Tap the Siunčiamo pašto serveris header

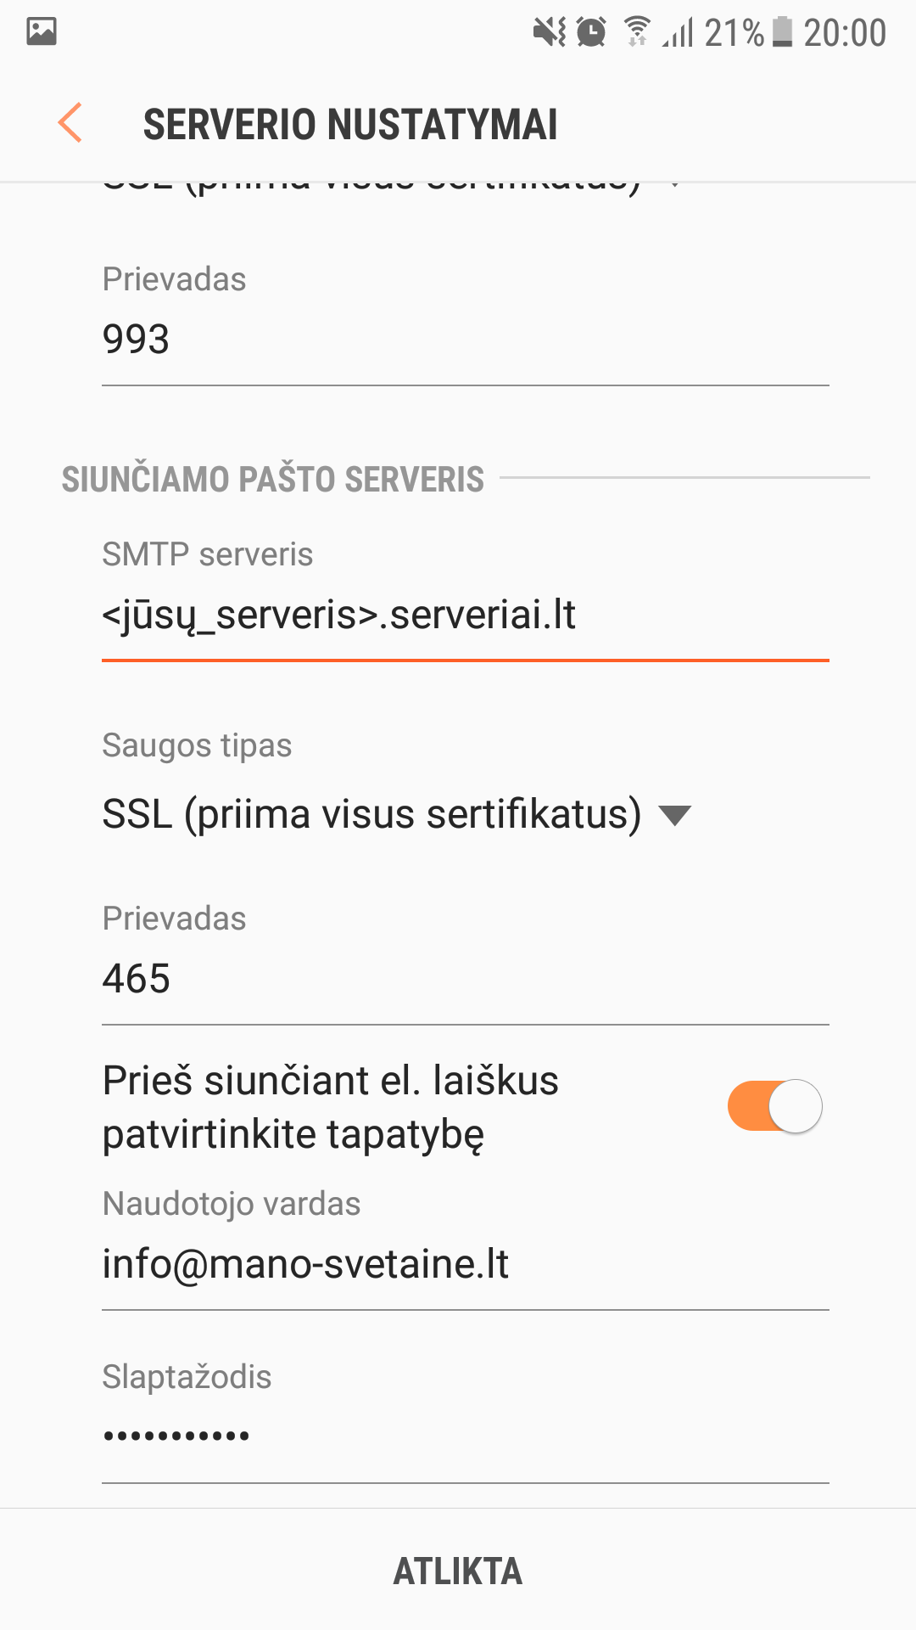[273, 479]
